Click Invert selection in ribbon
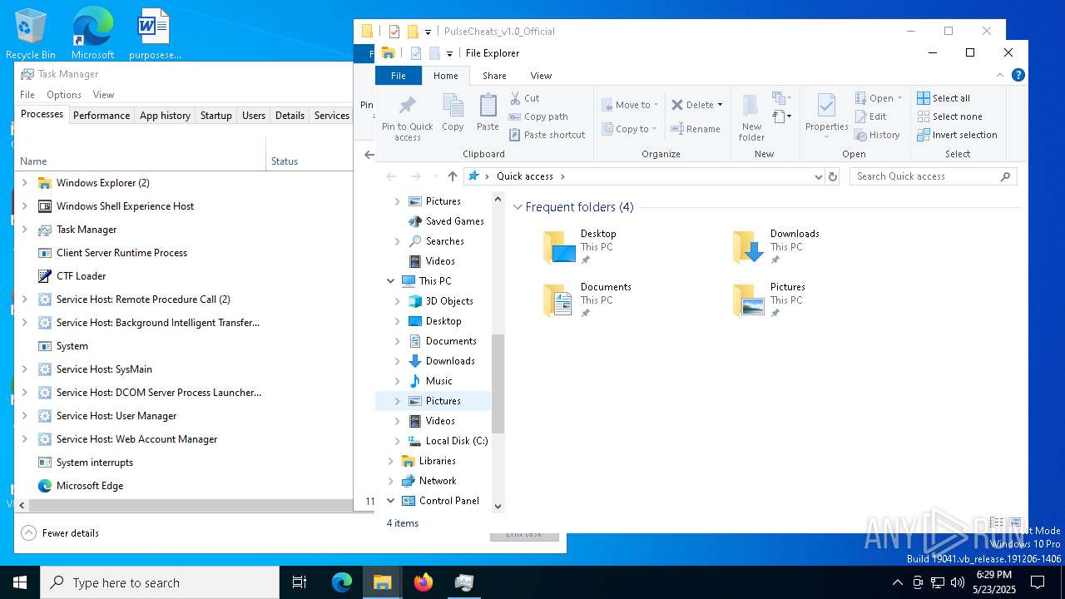Screen dimensions: 1065x599 [957, 135]
